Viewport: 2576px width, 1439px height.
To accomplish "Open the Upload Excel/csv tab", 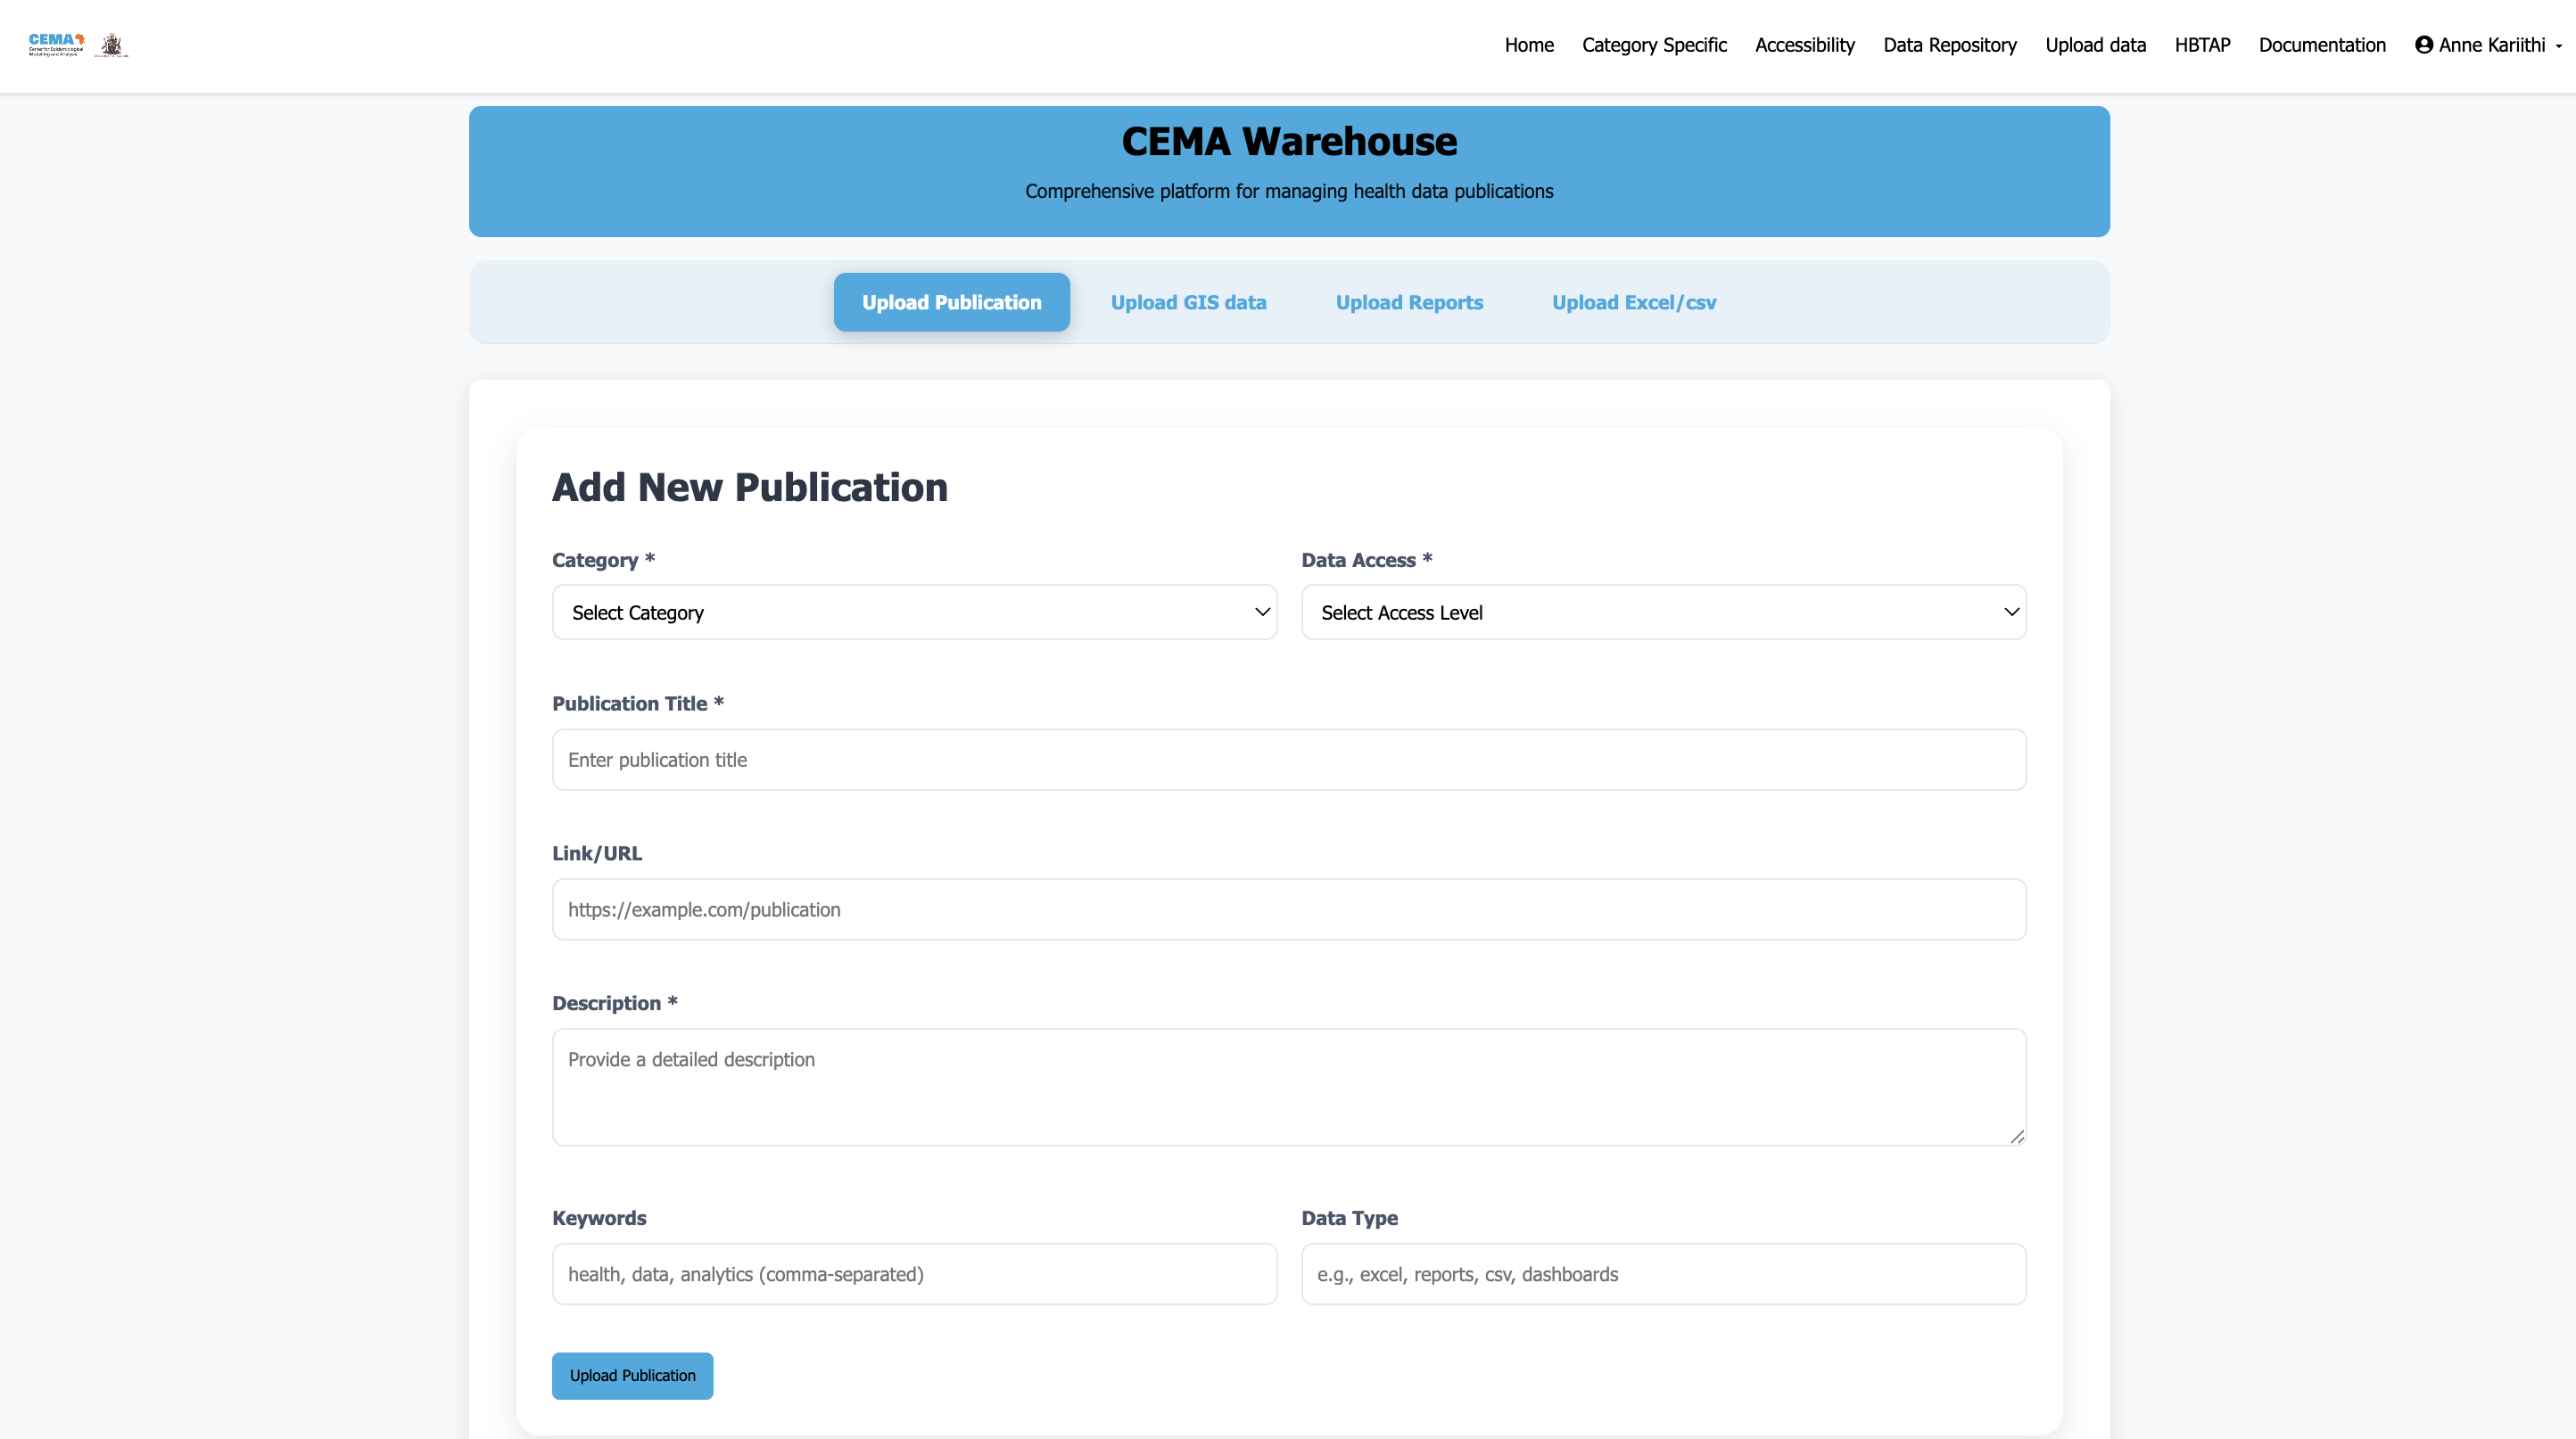I will [x=1634, y=301].
